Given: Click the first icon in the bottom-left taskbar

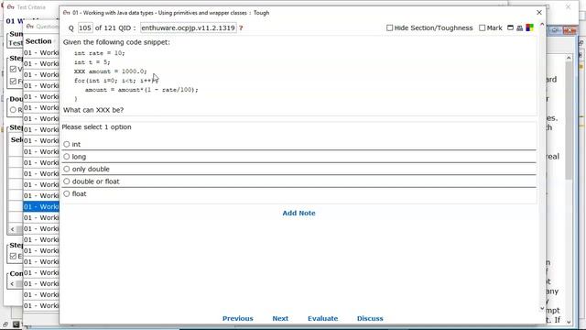Looking at the screenshot, I should tap(5, 324).
